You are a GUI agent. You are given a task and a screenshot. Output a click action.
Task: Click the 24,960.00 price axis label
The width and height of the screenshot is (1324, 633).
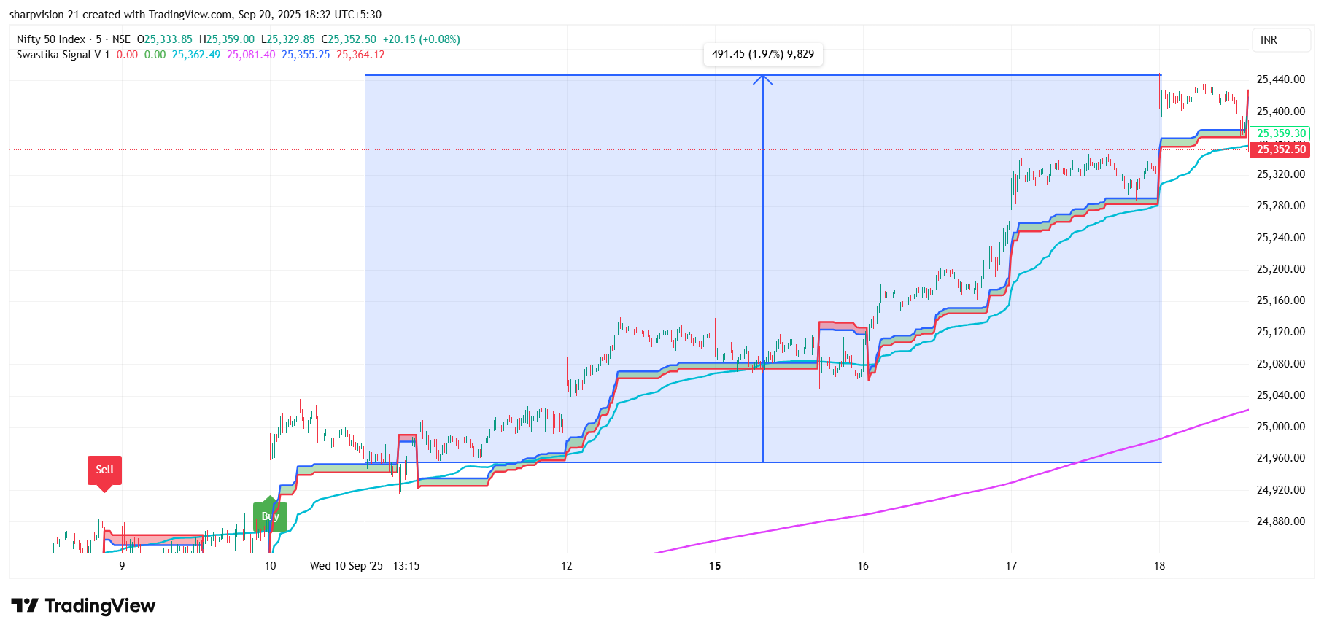(1280, 458)
